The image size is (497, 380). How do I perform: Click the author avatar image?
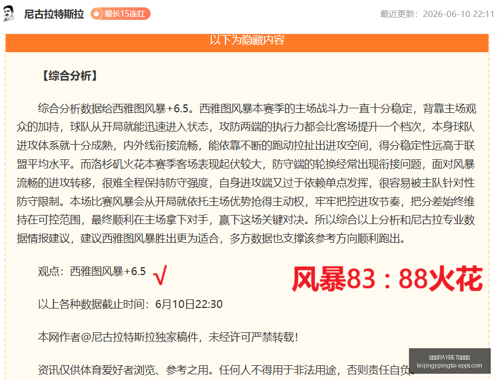[9, 14]
